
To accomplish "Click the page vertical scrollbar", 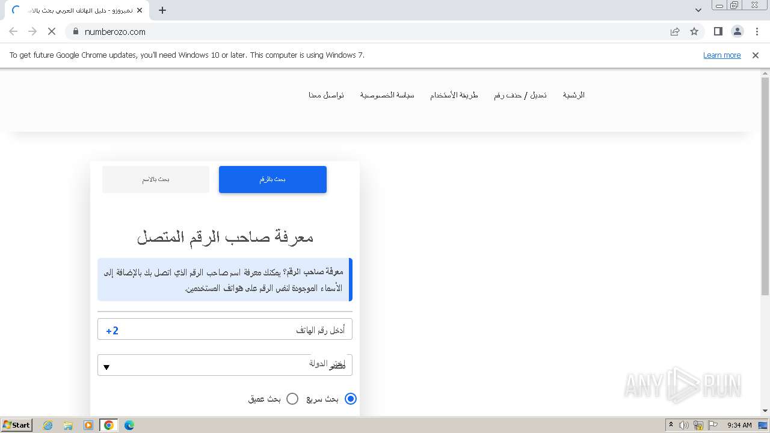I will tap(765, 186).
